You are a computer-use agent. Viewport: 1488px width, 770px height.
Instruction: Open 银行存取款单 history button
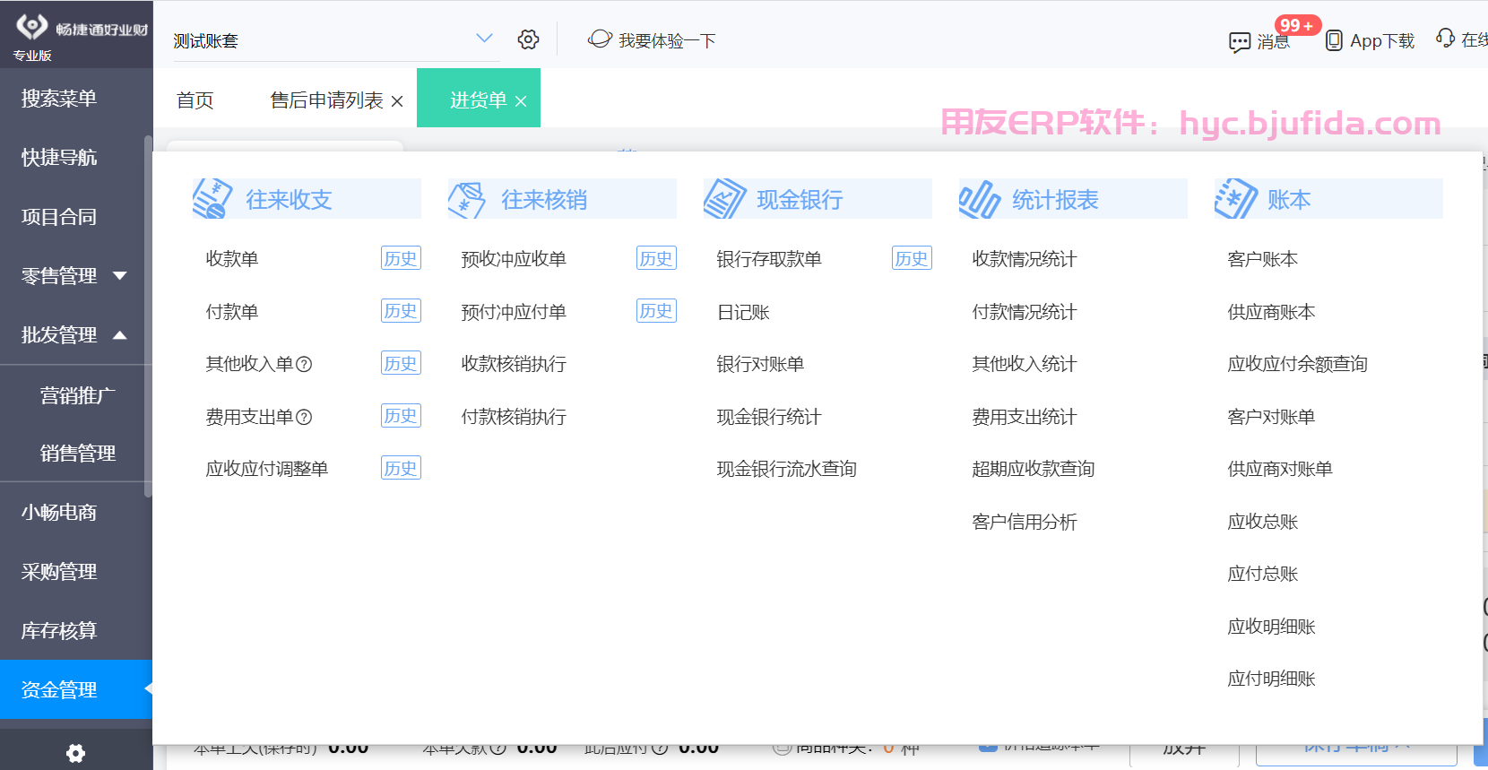point(912,258)
